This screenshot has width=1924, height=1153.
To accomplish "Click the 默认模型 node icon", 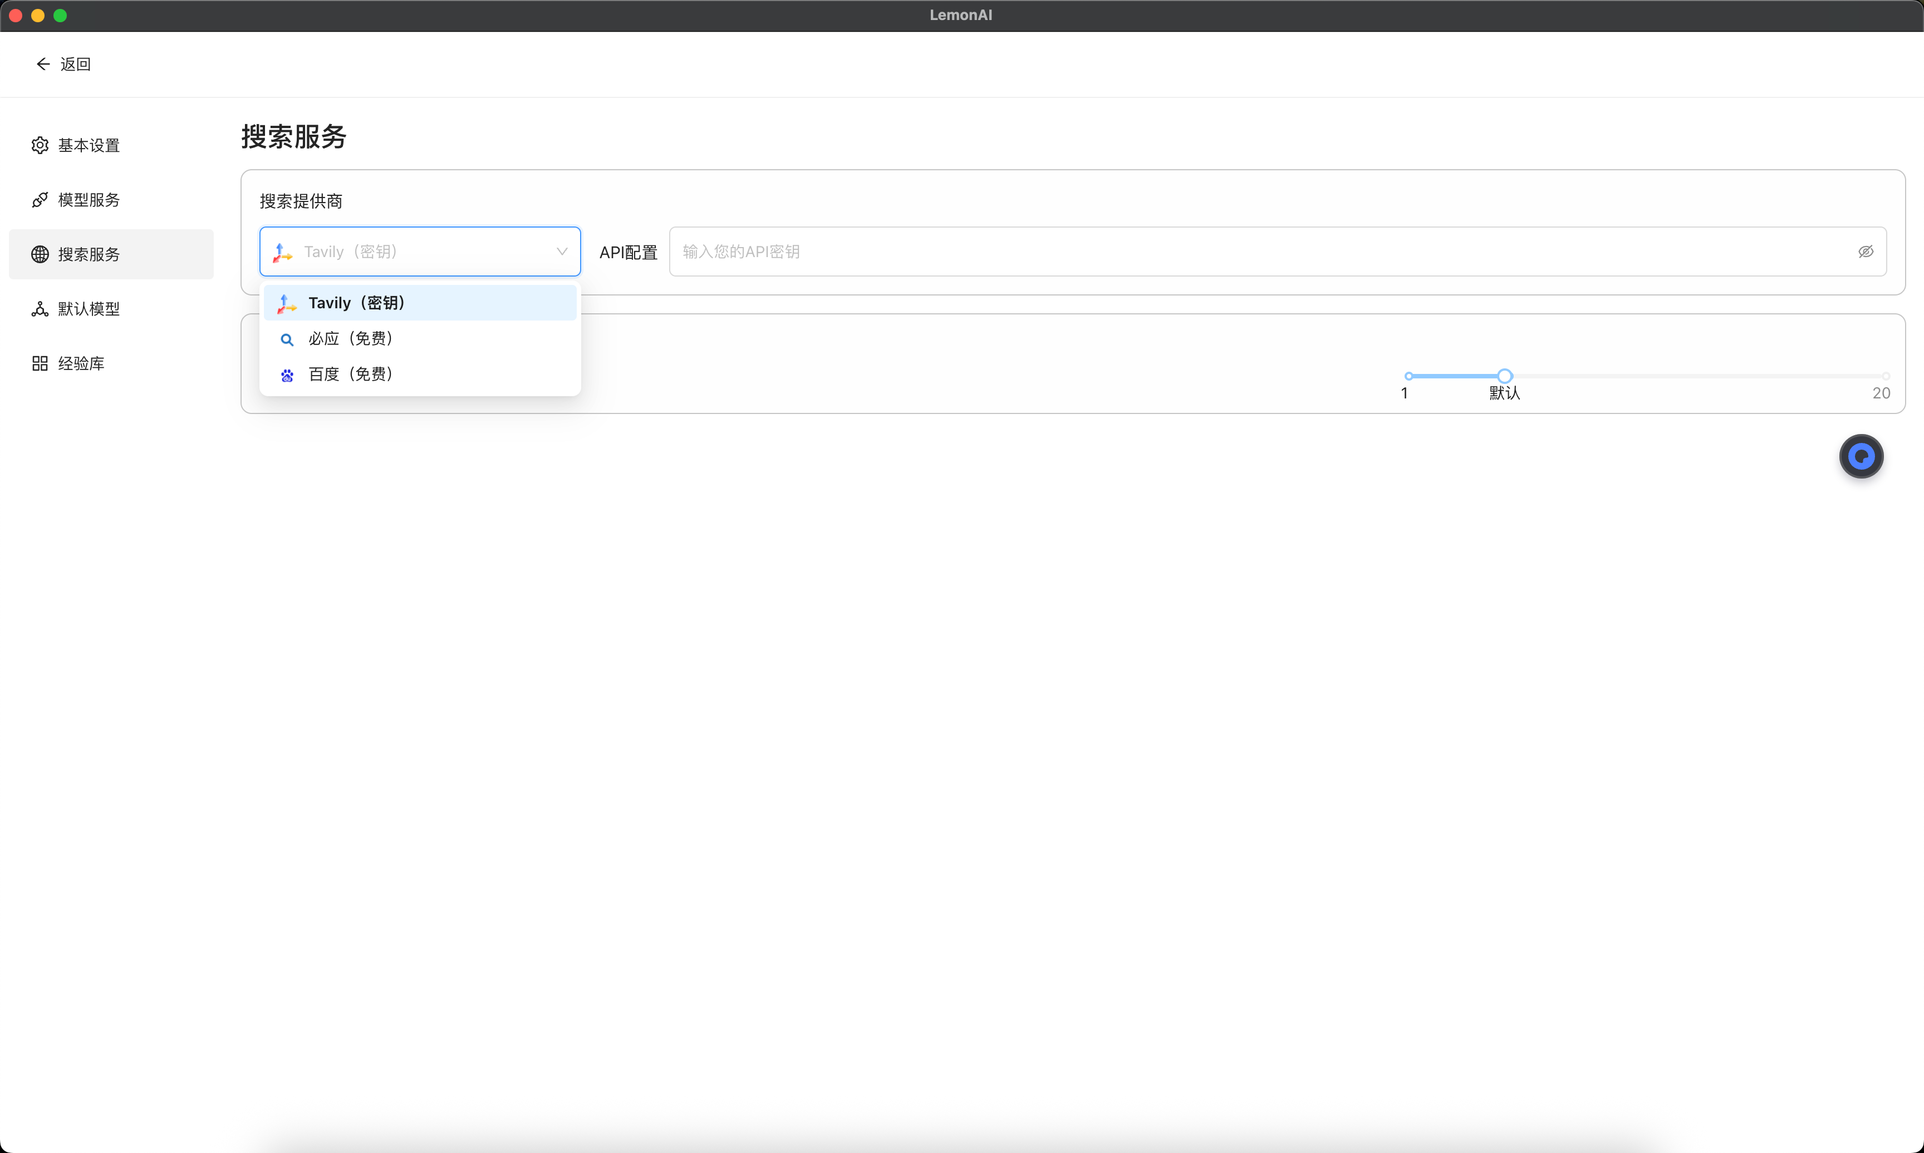I will [40, 308].
